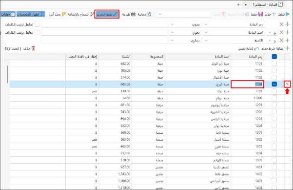Check the box for item 11090
This screenshot has height=190, width=293.
point(274,98)
